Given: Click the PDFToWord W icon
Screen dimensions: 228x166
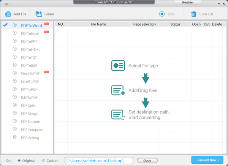Looking at the screenshot, I should click(15, 25).
